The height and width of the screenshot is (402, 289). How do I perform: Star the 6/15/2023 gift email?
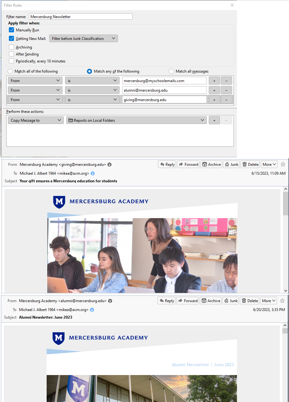pyautogui.click(x=283, y=165)
